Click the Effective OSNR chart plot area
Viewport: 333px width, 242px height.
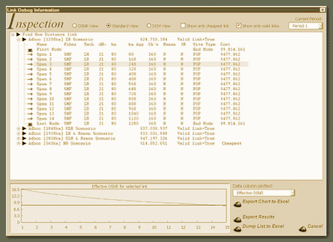tap(124, 206)
